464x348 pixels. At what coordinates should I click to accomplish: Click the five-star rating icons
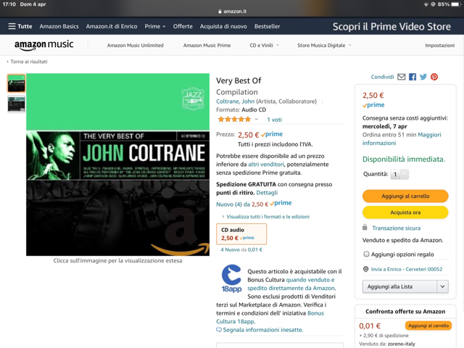(234, 119)
